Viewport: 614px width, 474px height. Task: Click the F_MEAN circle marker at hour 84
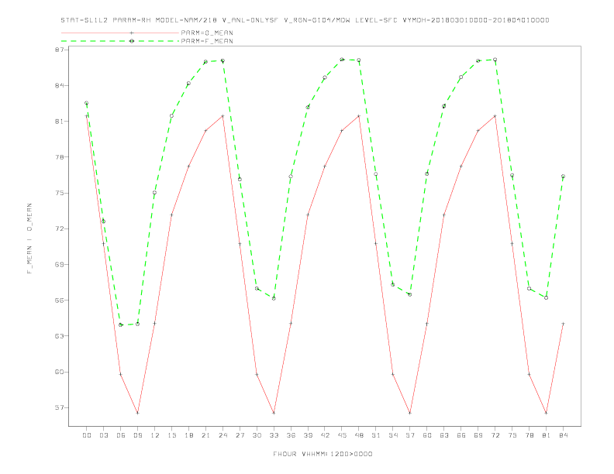coord(563,177)
